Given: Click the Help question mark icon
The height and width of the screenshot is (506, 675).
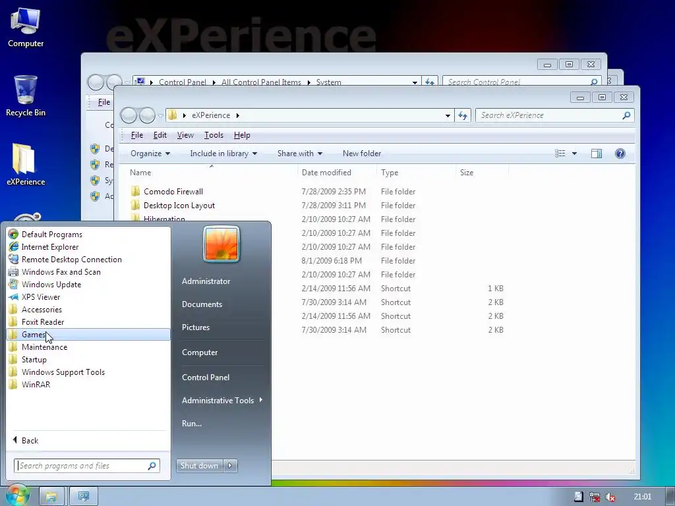Looking at the screenshot, I should 620,154.
